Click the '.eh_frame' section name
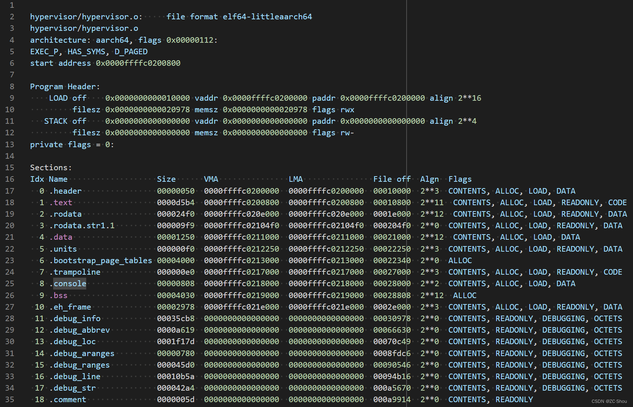Screen dimensions: 633x407 click(70, 307)
